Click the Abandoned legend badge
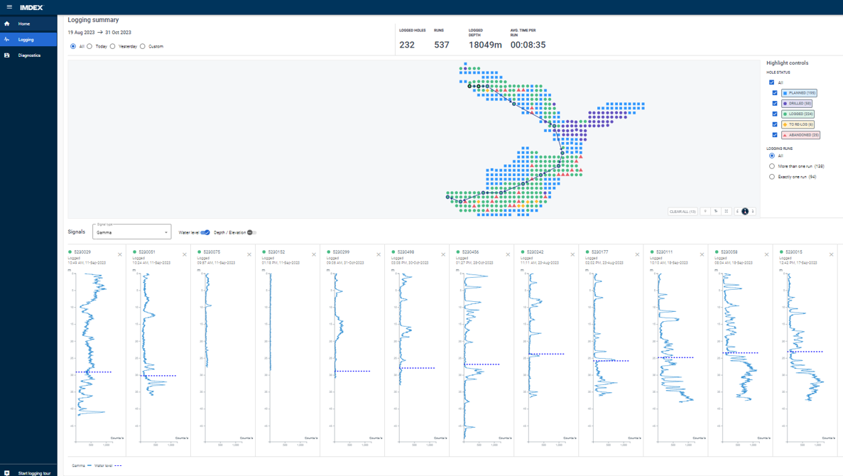This screenshot has height=476, width=843. pos(800,135)
